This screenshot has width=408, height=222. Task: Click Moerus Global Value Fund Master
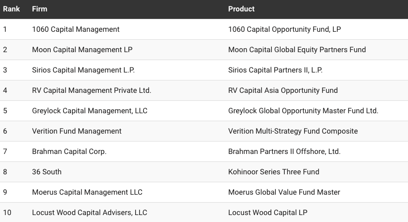click(x=284, y=192)
